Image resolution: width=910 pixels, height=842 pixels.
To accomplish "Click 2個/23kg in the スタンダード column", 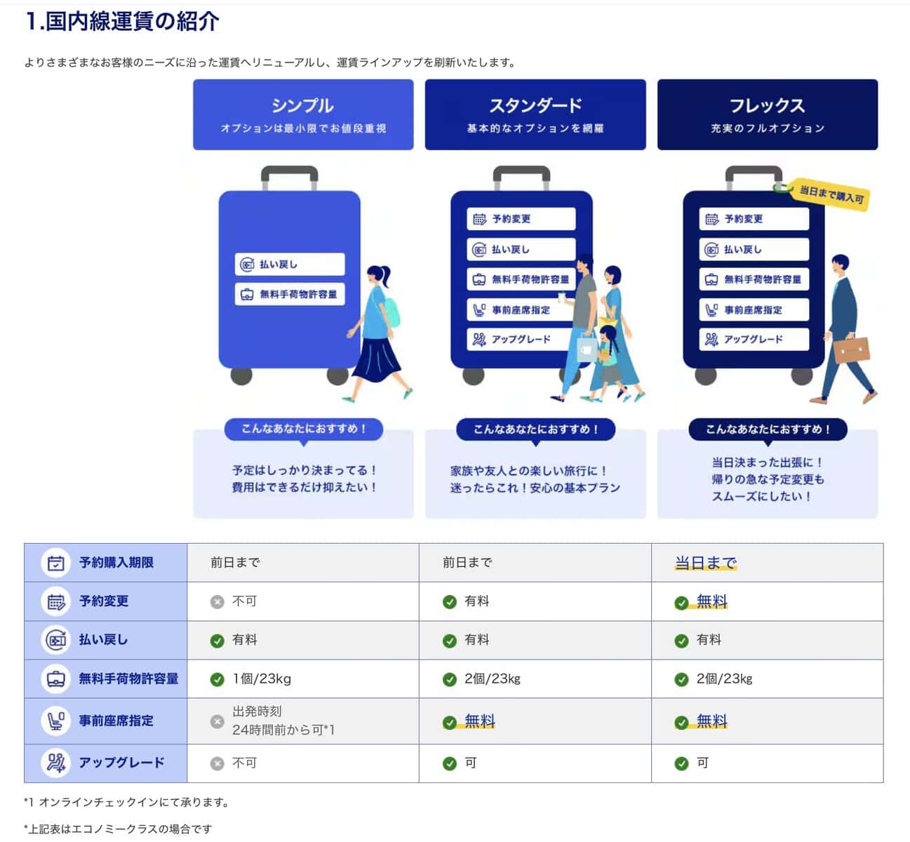I will pos(493,679).
